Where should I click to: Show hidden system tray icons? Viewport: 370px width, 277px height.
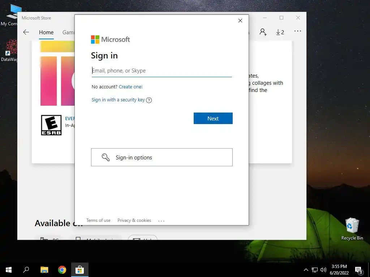click(306, 270)
